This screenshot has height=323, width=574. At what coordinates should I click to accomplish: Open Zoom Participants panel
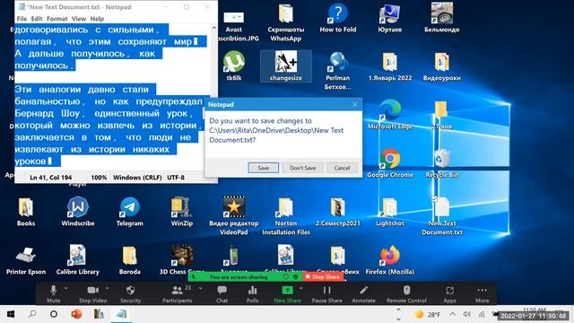[178, 293]
